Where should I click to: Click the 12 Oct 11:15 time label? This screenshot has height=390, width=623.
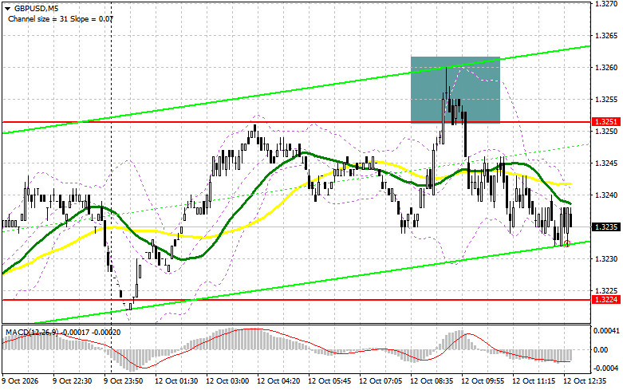coord(534,381)
